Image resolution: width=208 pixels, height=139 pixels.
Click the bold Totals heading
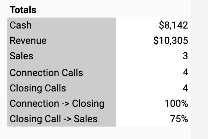click(23, 10)
